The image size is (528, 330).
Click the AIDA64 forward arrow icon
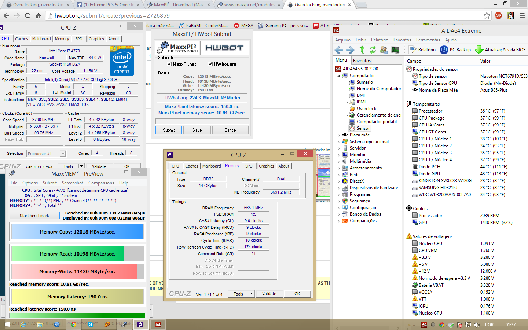tap(350, 50)
